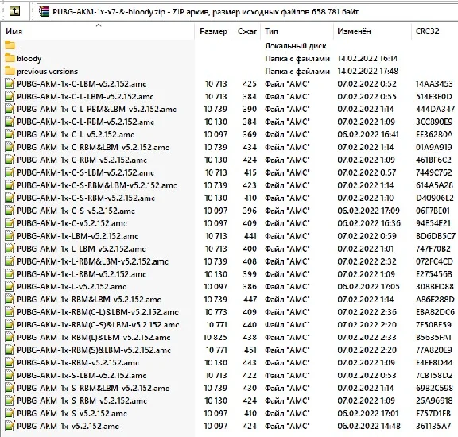The height and width of the screenshot is (437, 458).
Task: Select file name PUBG-AKM-1x-v5.2.152.amc
Action: click(68, 426)
